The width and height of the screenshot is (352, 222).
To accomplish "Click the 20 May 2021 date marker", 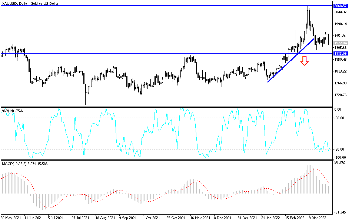I will 11,218.
